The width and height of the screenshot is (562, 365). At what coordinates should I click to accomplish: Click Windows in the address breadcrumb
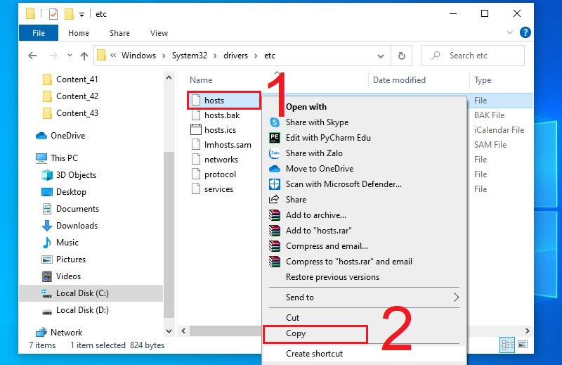pos(138,56)
